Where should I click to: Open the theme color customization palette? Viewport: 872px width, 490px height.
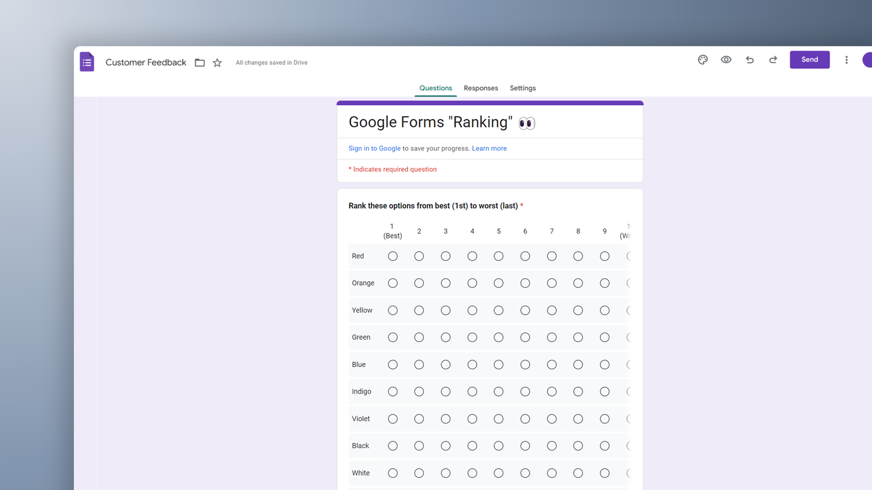(x=702, y=59)
